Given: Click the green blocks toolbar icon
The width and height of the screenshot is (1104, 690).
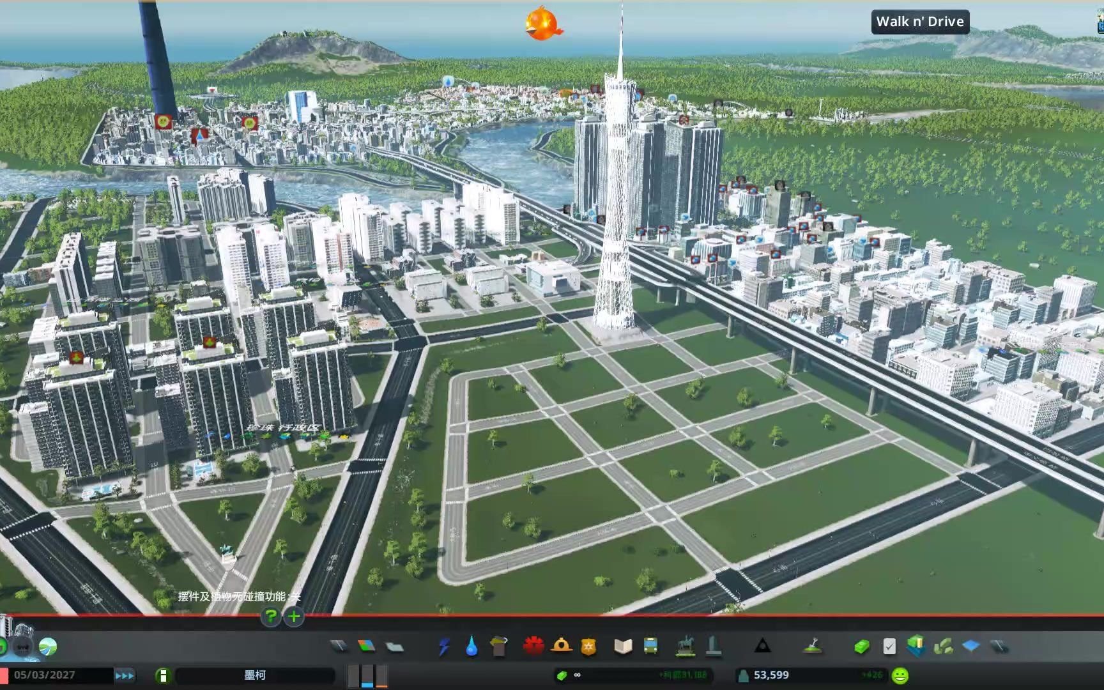Looking at the screenshot, I should [x=944, y=647].
